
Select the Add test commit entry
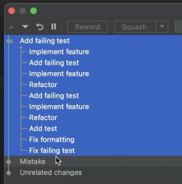(43, 129)
